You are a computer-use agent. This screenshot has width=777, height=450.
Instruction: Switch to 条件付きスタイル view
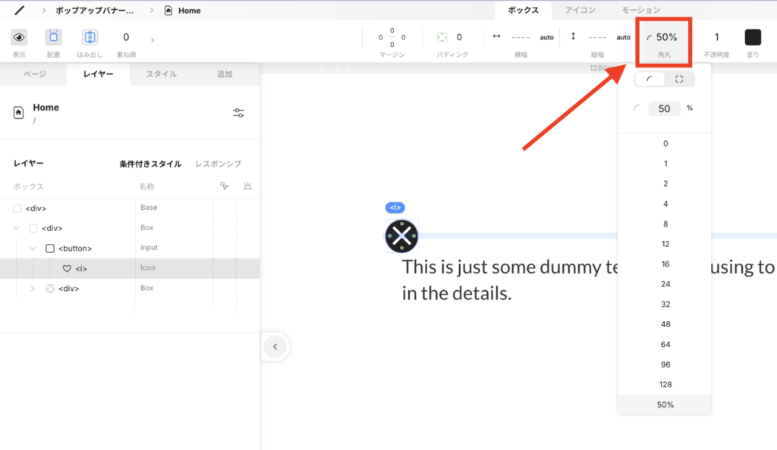point(150,164)
